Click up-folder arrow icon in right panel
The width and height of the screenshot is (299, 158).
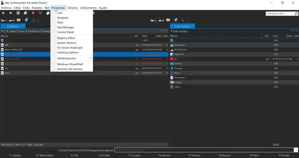172,41
